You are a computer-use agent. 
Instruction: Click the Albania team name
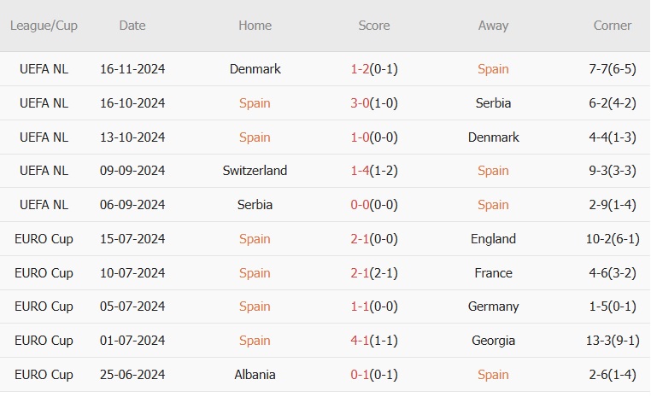pyautogui.click(x=255, y=375)
